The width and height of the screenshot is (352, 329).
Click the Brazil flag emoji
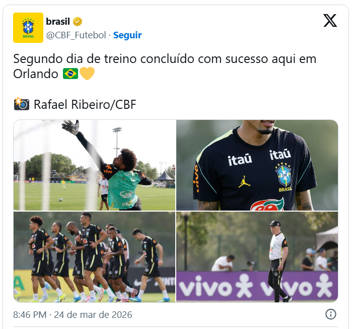tap(71, 74)
